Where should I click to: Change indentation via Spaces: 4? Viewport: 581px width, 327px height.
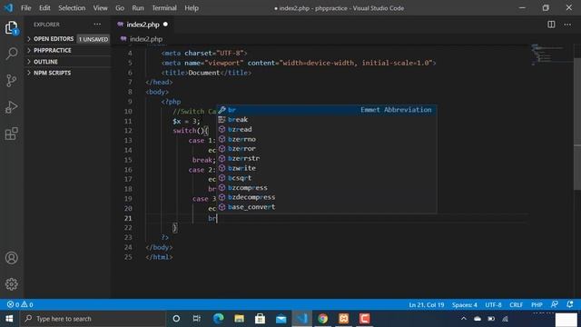tap(464, 305)
